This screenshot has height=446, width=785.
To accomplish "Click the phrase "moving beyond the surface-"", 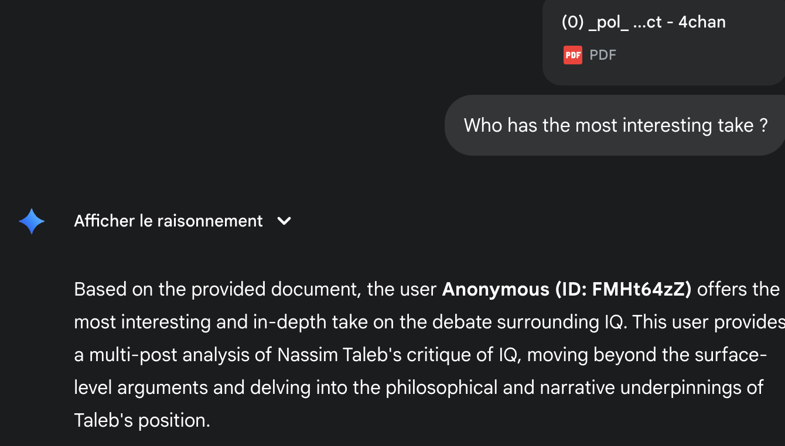I will [x=647, y=355].
